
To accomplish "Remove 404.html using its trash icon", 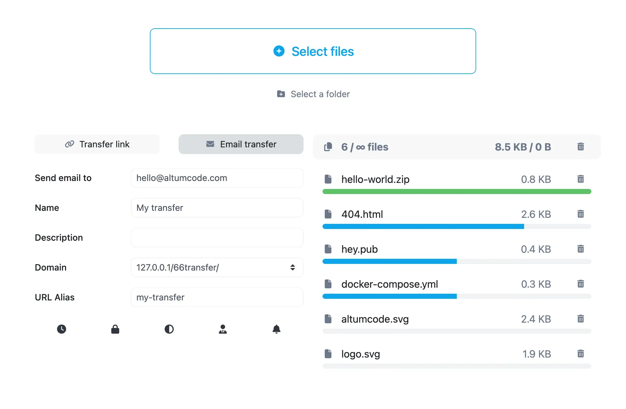I will tap(581, 214).
